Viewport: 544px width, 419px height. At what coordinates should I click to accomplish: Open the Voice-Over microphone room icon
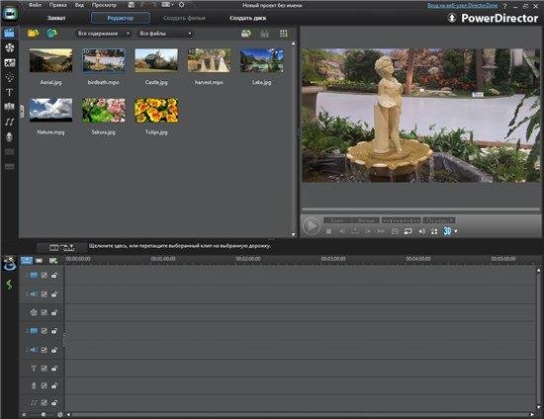pos(9,137)
